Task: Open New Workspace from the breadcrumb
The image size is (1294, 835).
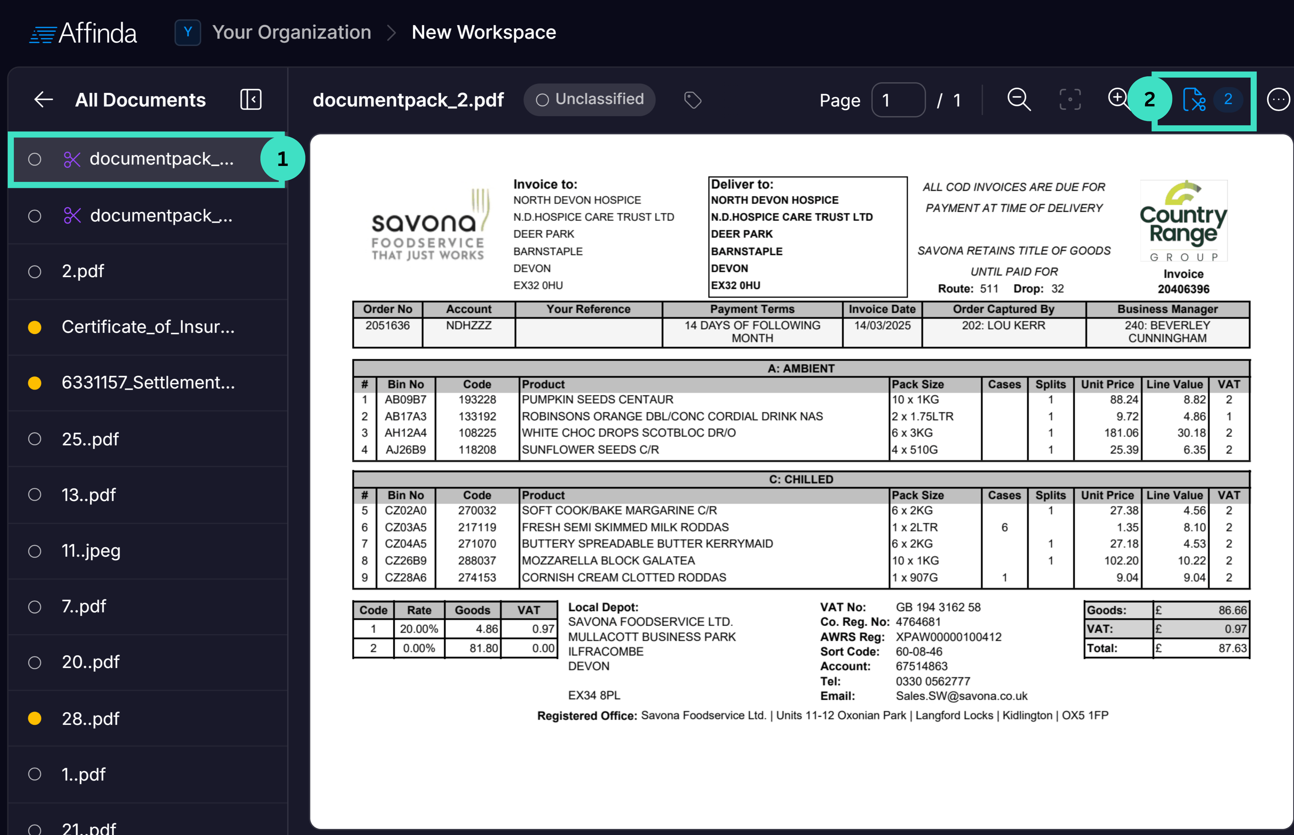Action: pyautogui.click(x=484, y=32)
